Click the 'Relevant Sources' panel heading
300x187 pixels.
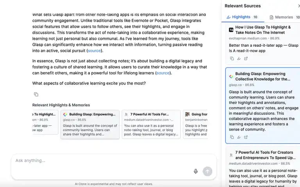point(243,6)
